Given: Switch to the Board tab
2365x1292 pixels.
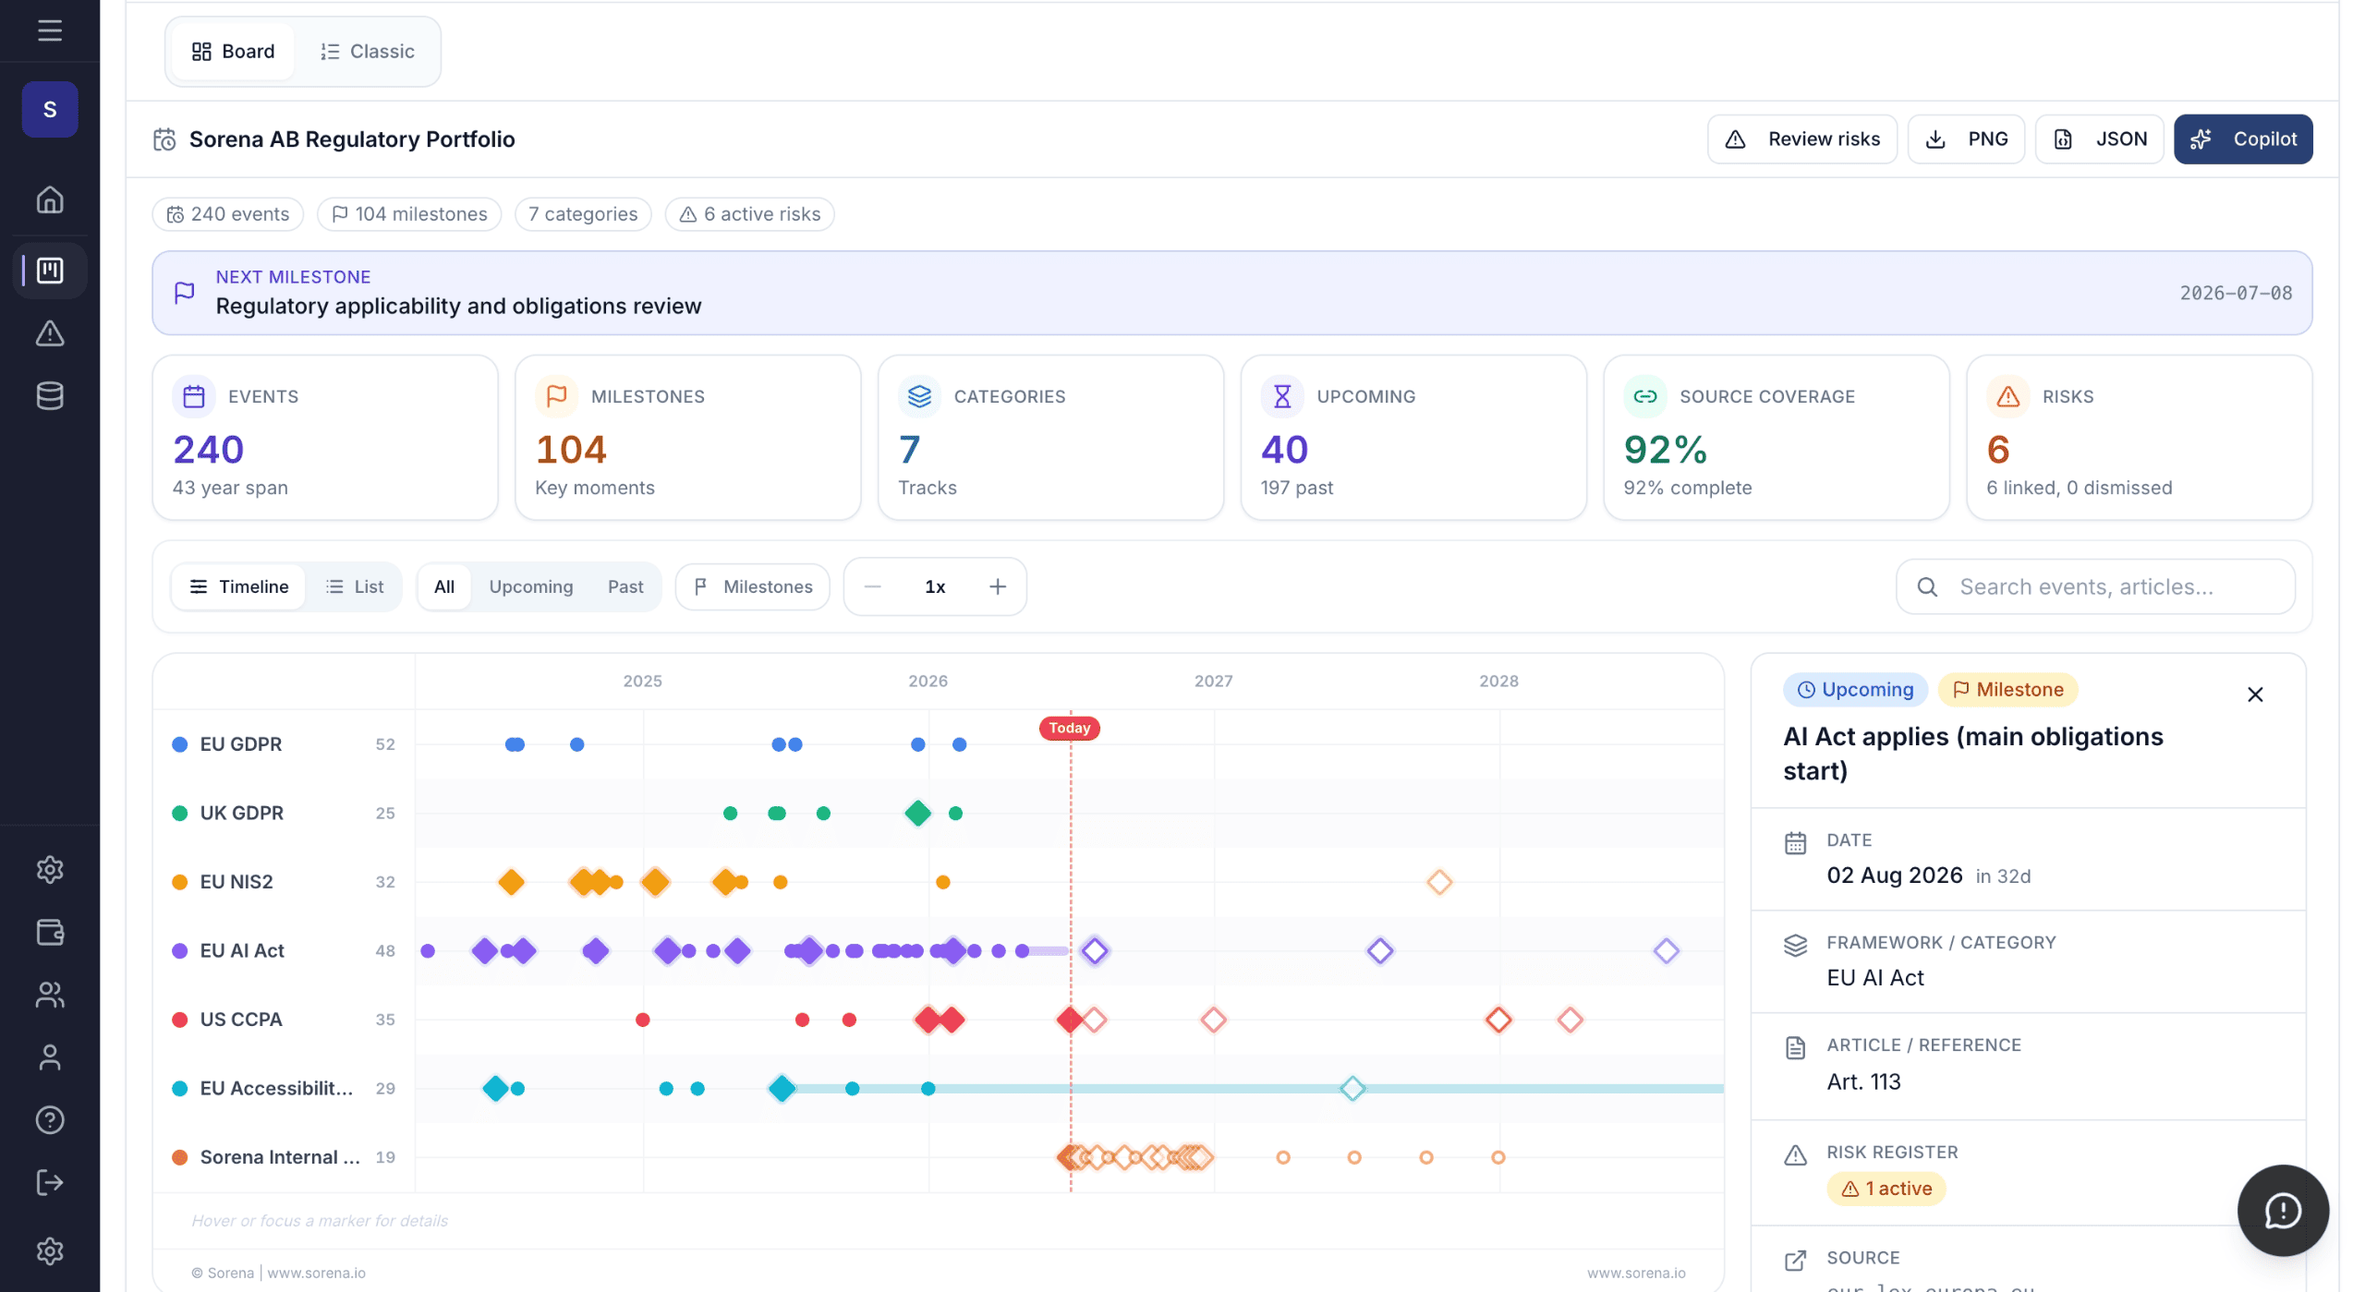Looking at the screenshot, I should 233,51.
